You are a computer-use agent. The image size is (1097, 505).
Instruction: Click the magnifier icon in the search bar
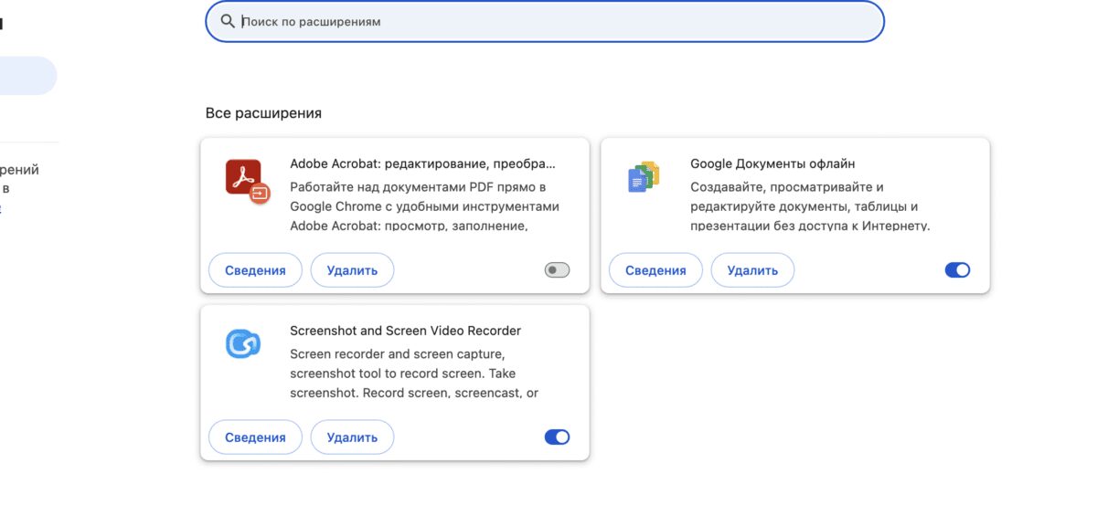coord(229,21)
